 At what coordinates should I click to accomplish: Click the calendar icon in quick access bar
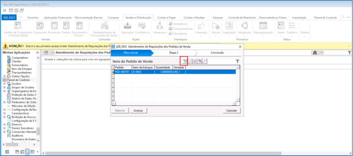(11, 10)
